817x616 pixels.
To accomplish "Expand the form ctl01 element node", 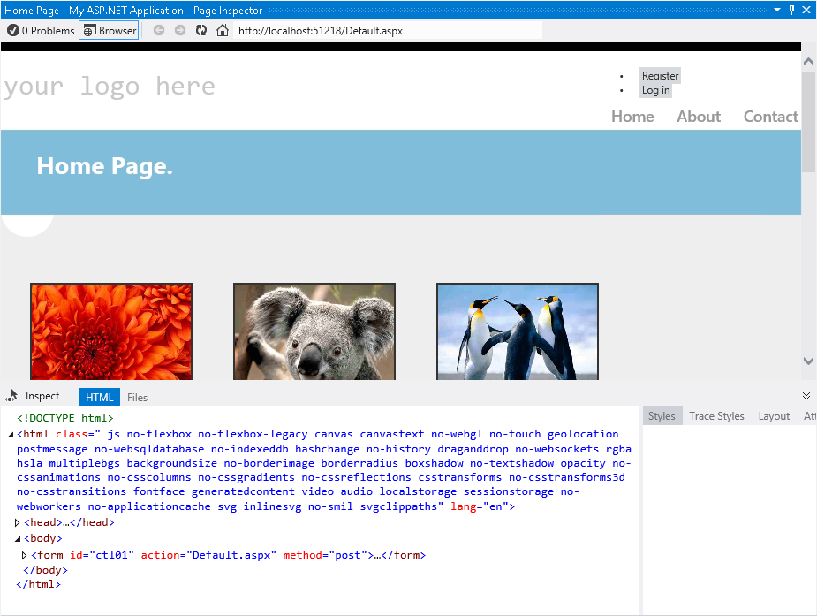I will [24, 554].
